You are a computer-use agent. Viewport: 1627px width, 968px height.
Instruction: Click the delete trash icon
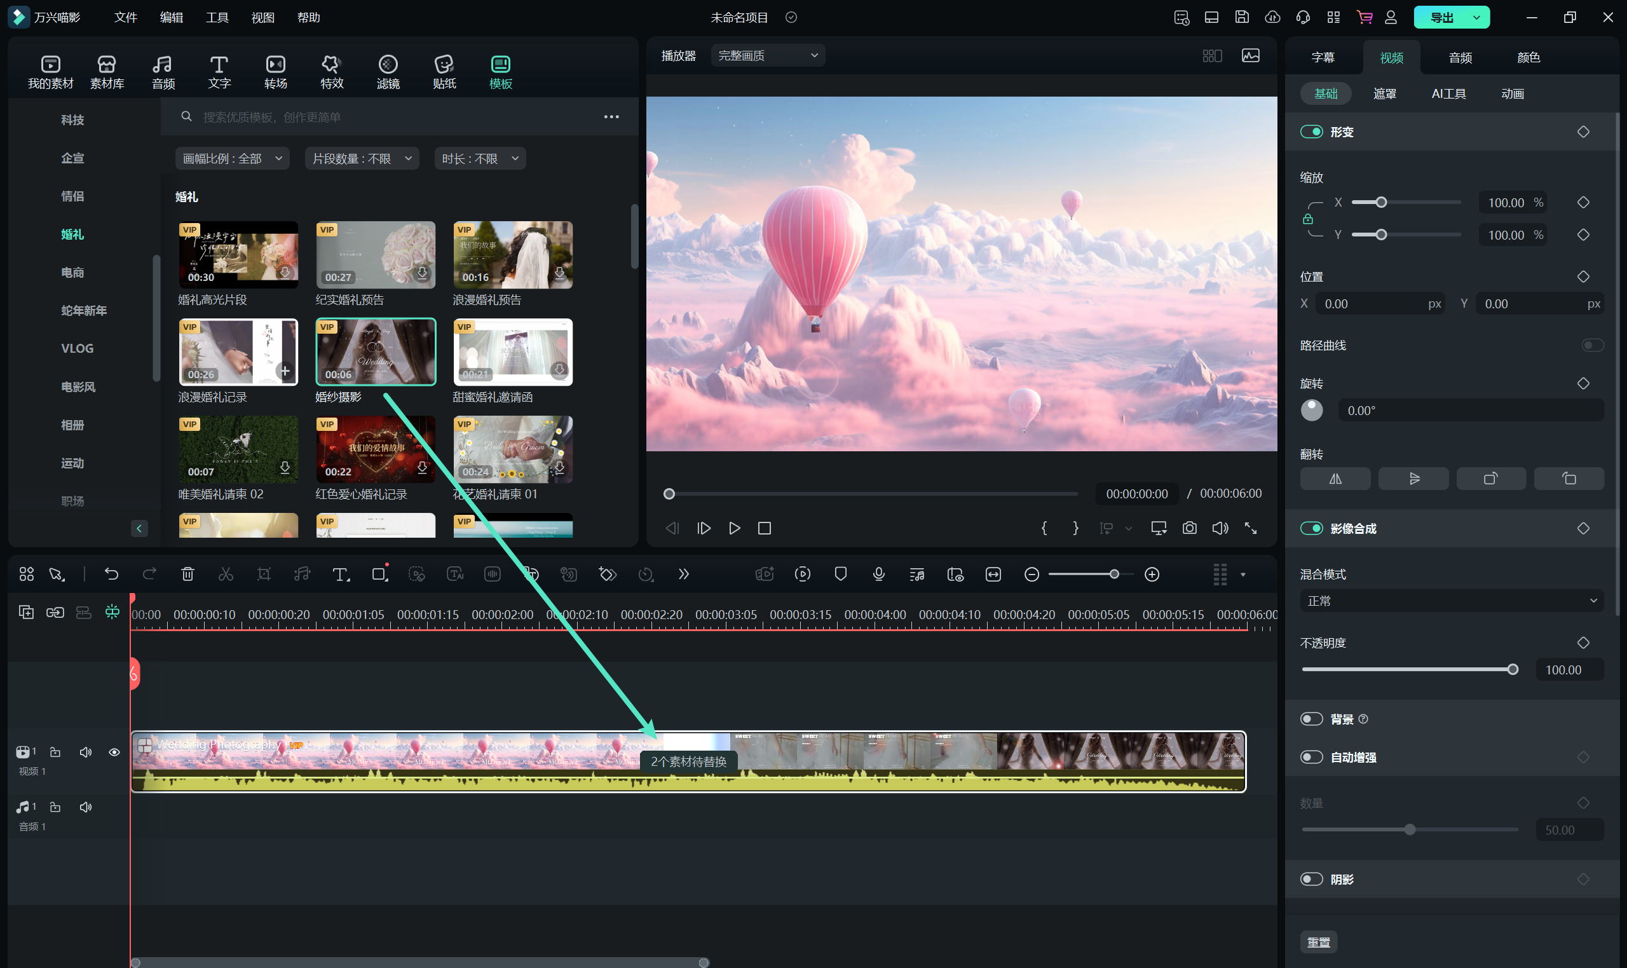187,574
